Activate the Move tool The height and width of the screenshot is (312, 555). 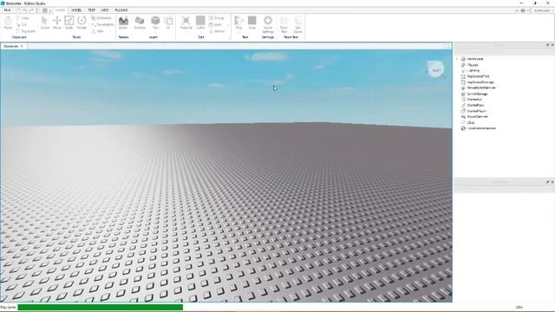[57, 23]
